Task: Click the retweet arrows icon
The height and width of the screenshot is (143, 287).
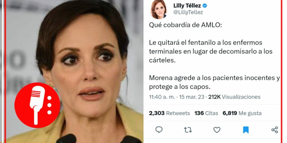Action: (188, 130)
